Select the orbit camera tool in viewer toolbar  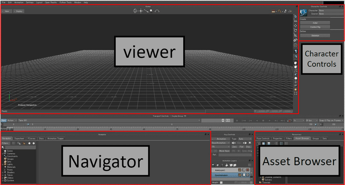[x=135, y=11]
